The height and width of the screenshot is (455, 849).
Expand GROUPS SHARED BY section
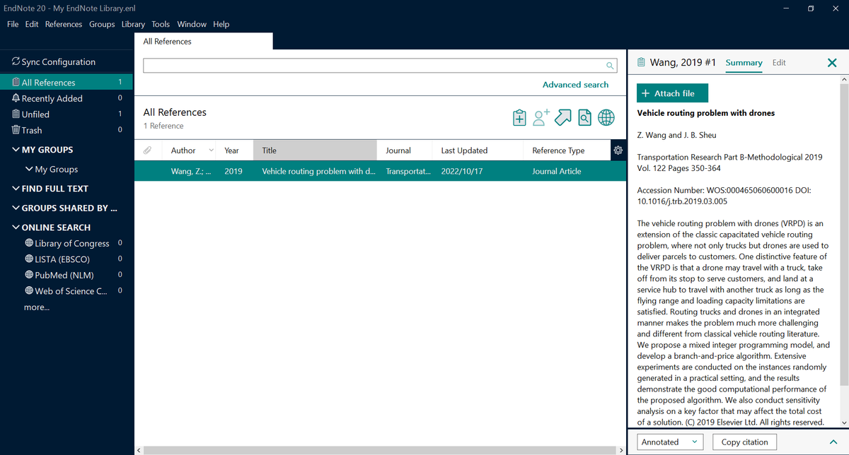coord(16,208)
